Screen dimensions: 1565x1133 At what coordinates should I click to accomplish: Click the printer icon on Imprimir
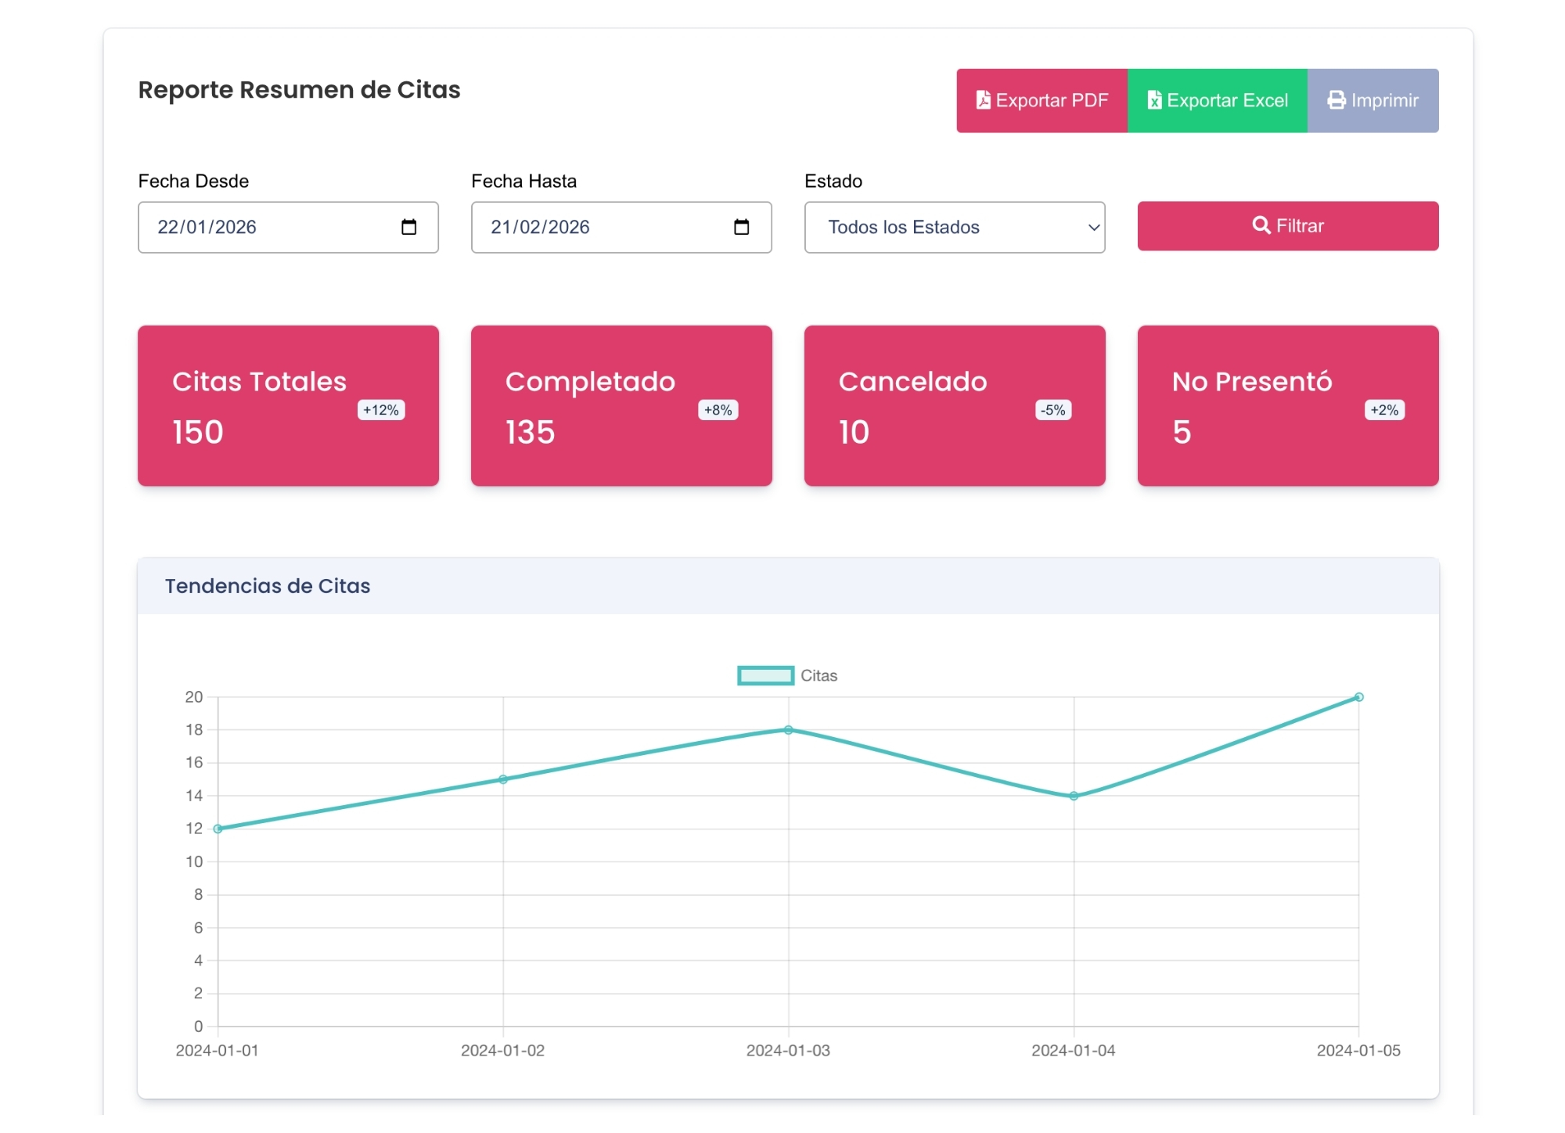[x=1337, y=100]
